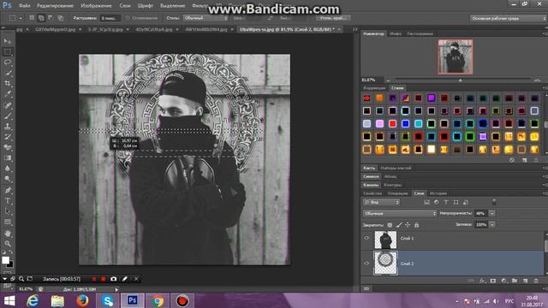Image resolution: width=548 pixels, height=308 pixels.
Task: Enable intersect with selection mode
Action: [x=61, y=18]
